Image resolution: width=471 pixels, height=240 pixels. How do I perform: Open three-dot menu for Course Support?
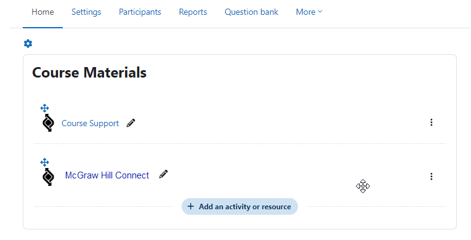[432, 122]
